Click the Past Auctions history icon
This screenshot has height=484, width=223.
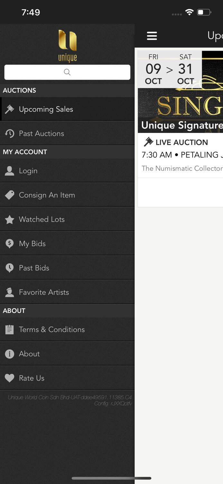click(x=9, y=133)
